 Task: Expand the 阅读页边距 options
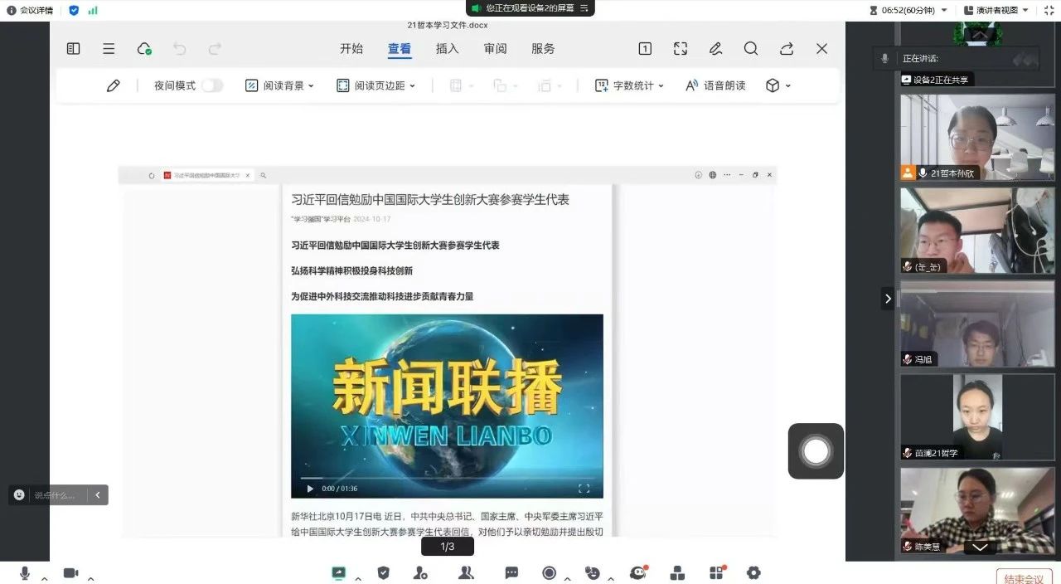[x=375, y=85]
